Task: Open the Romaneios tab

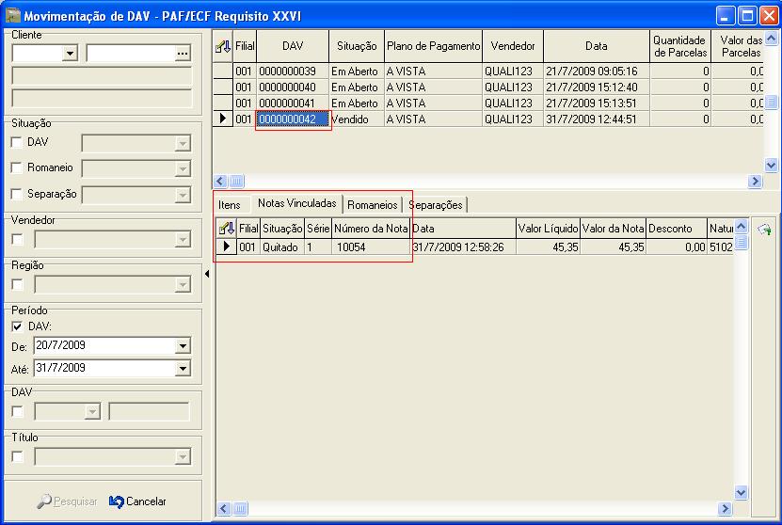Action: (372, 205)
